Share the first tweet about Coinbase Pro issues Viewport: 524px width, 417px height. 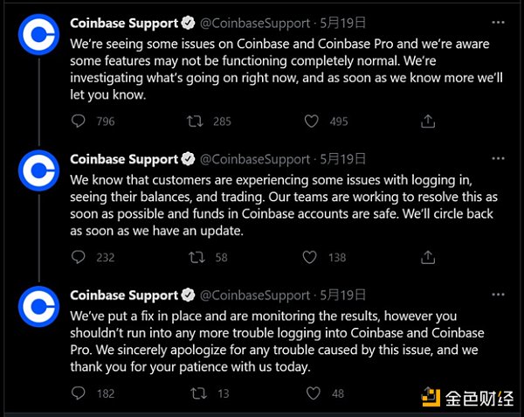tap(428, 122)
